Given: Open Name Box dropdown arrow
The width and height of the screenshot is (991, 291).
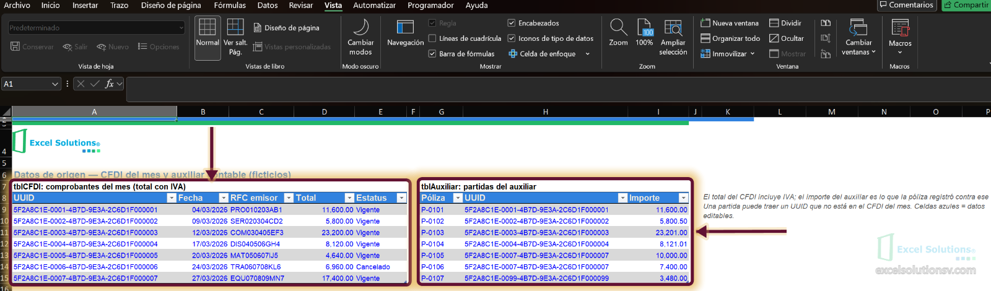Looking at the screenshot, I should coord(55,84).
